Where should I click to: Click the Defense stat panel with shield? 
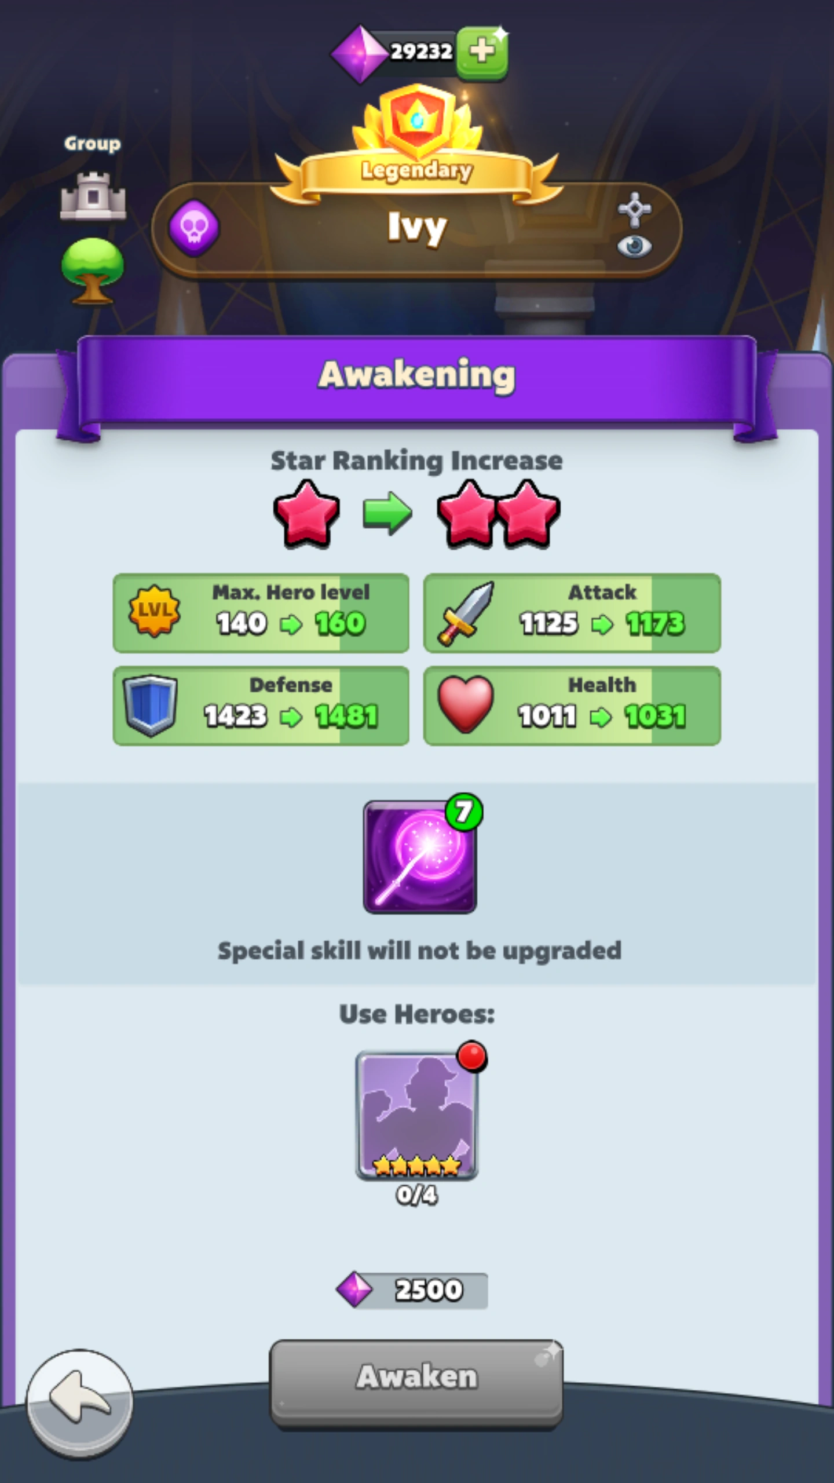261,706
